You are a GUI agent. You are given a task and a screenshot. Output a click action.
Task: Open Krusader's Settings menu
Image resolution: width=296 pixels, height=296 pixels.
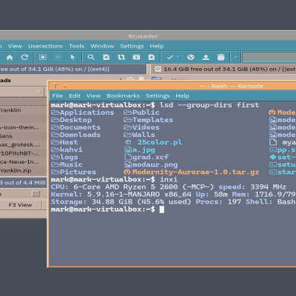[132, 46]
